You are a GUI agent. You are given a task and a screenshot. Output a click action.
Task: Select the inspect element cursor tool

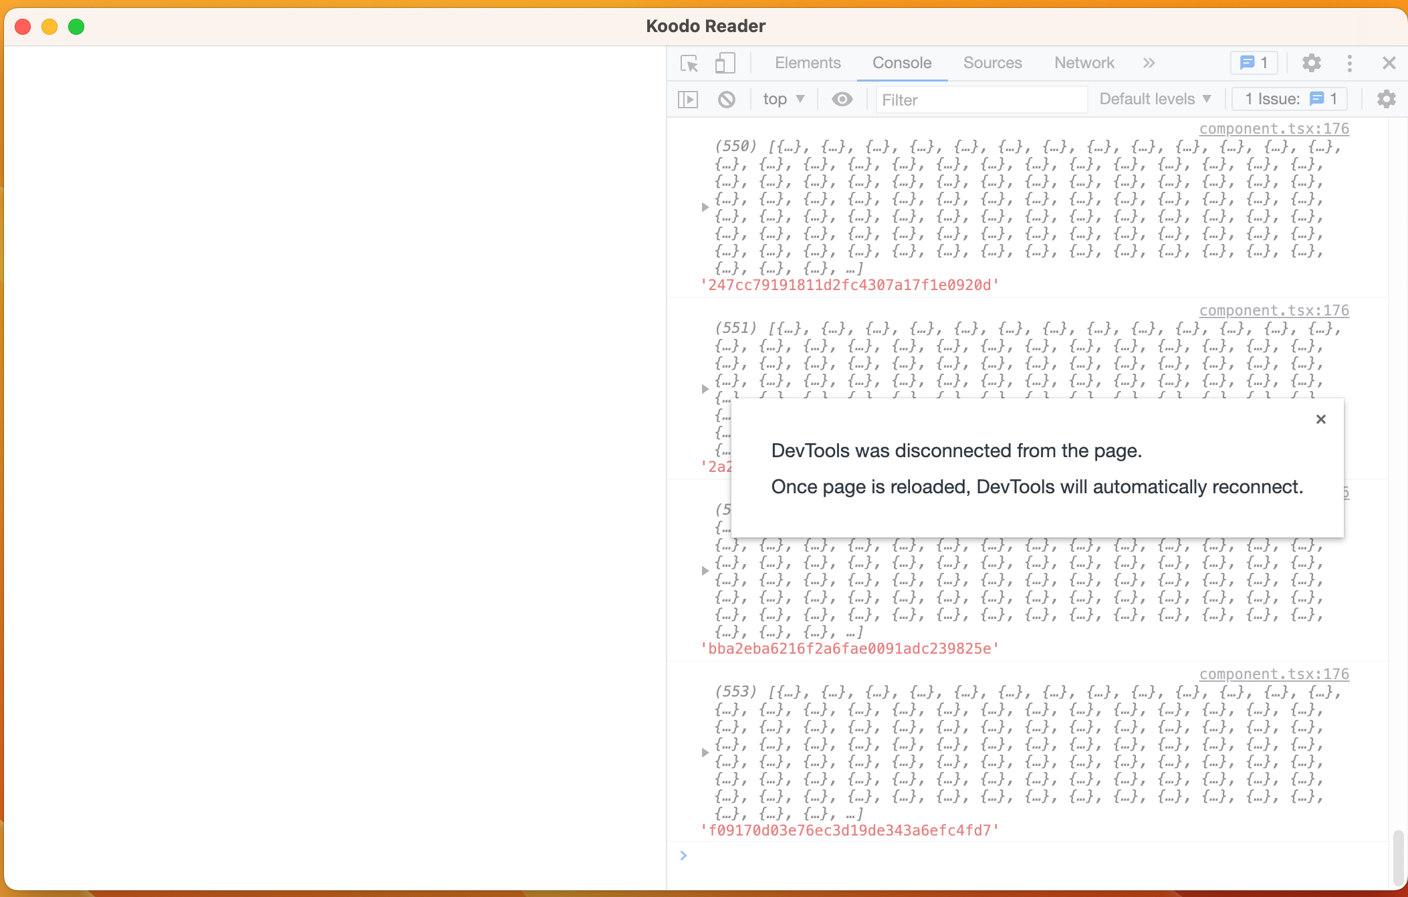point(689,63)
